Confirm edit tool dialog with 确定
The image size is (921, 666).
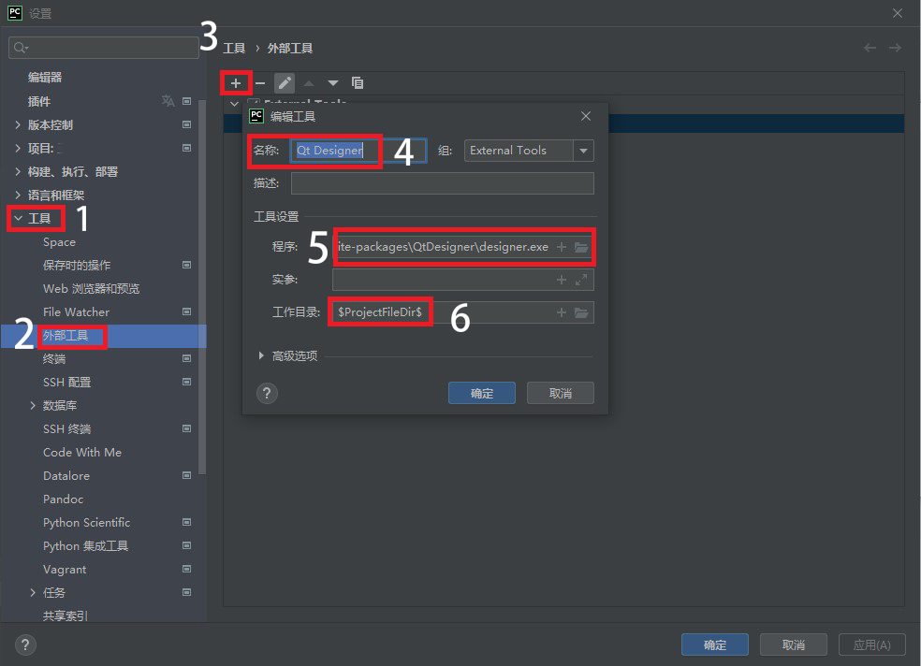482,393
